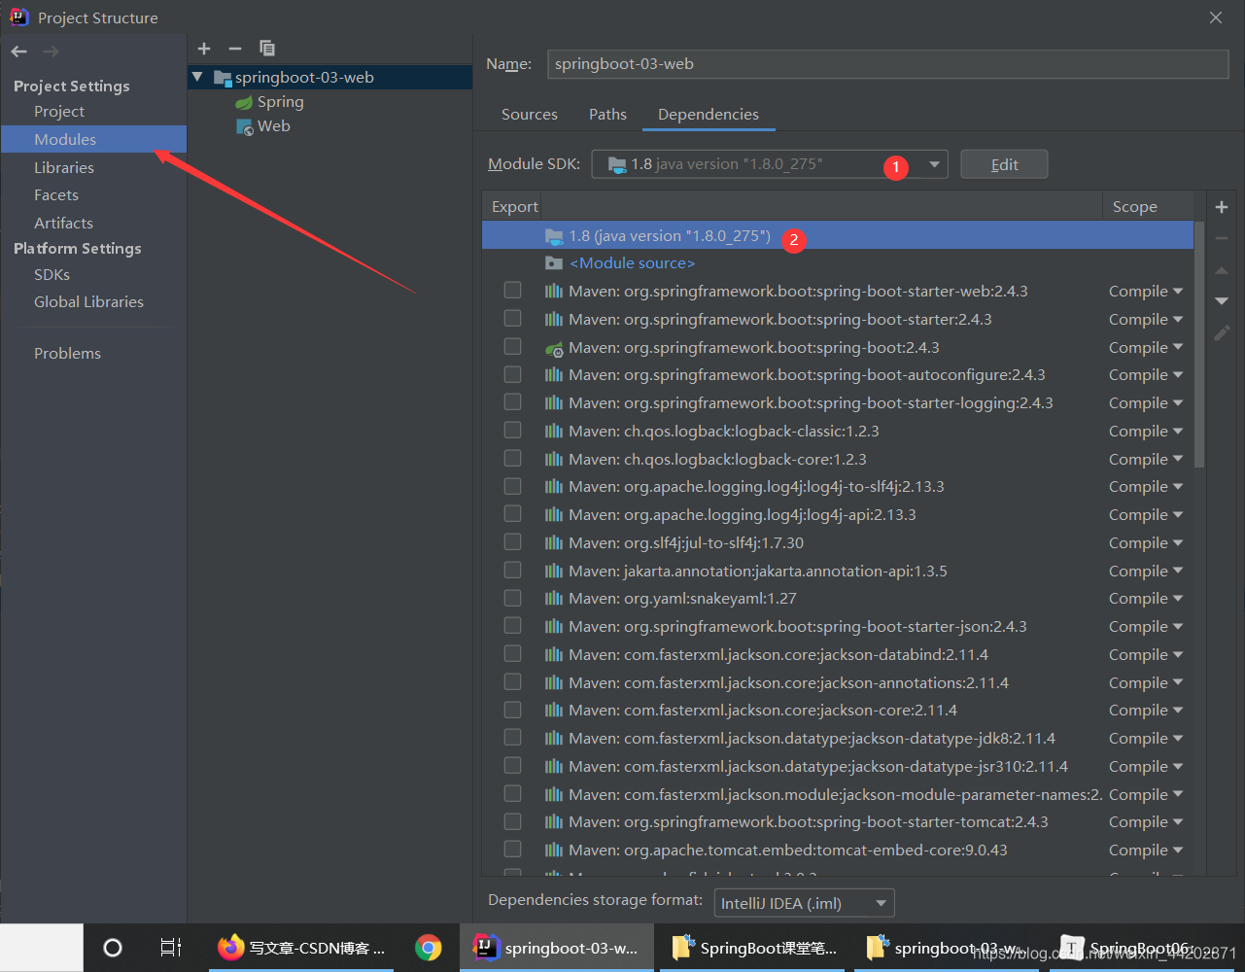Click the remove module minus icon

[x=235, y=49]
